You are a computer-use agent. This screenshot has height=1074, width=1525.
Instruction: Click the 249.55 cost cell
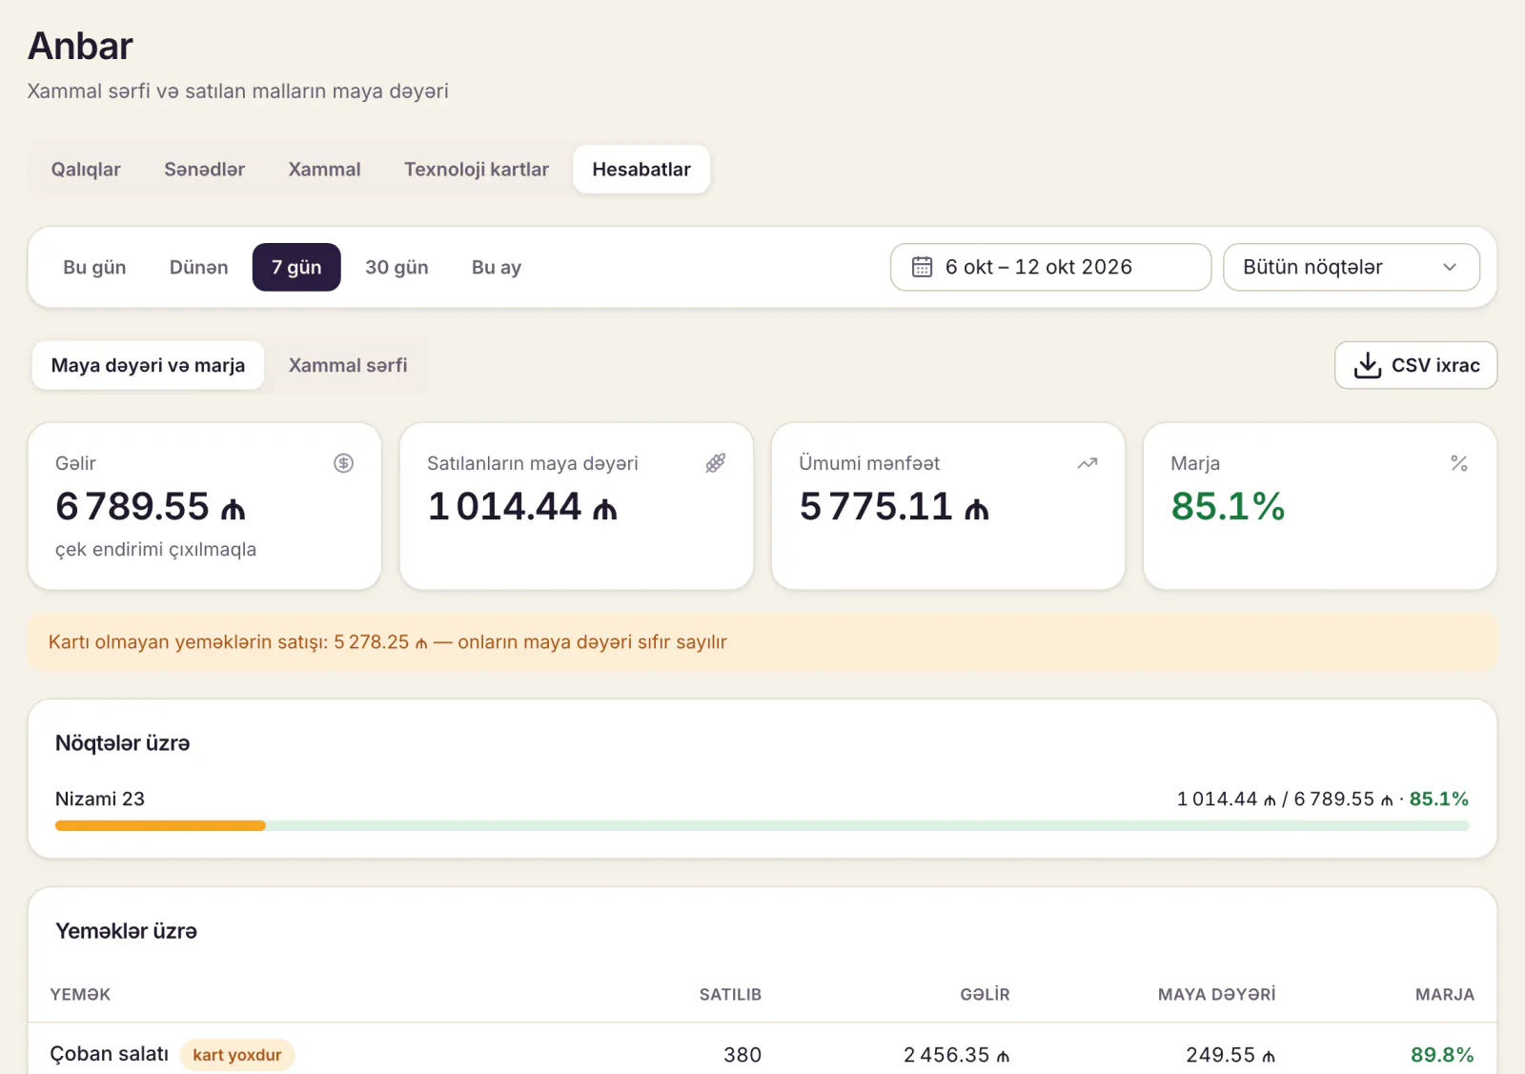tap(1230, 1055)
